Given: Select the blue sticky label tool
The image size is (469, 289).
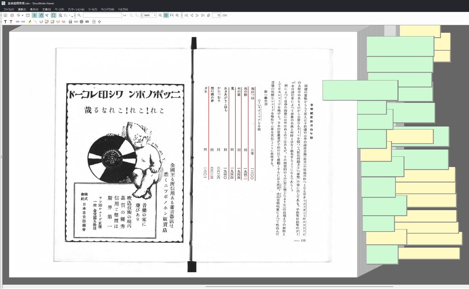Looking at the screenshot, I should point(17,22).
